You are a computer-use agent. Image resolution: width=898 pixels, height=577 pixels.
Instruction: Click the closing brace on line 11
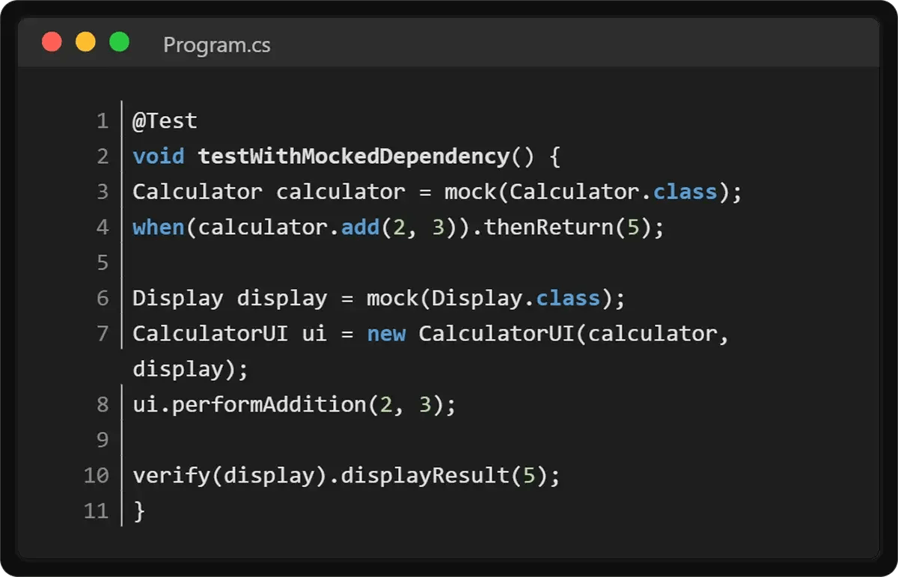tap(138, 512)
